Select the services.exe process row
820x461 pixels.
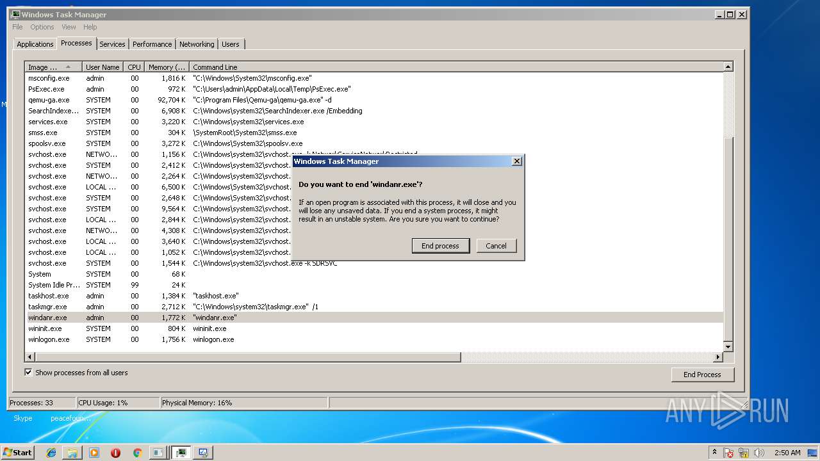click(374, 122)
